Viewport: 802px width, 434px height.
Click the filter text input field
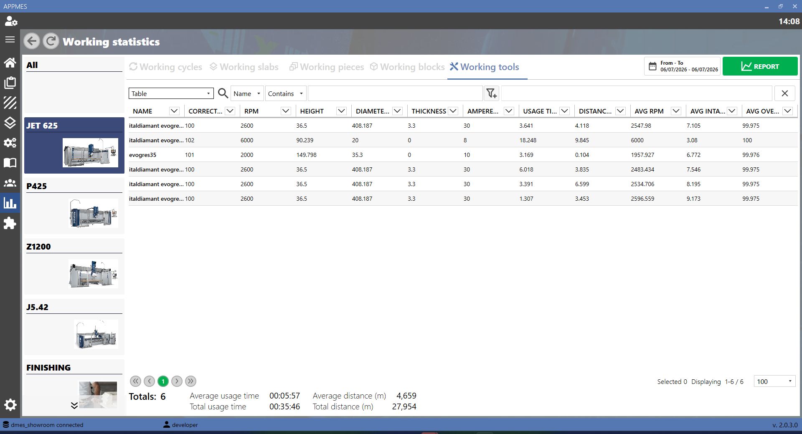(x=395, y=93)
